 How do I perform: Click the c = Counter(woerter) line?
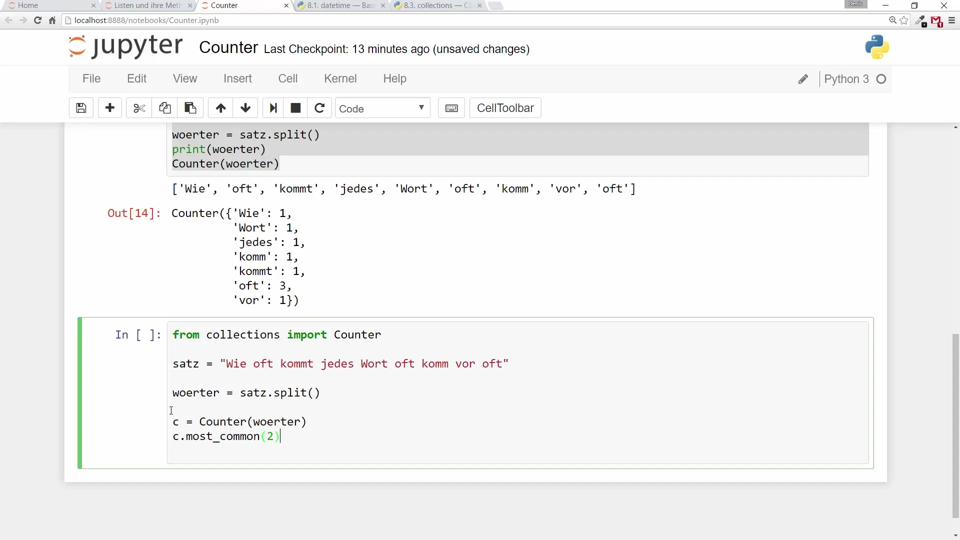(x=239, y=421)
